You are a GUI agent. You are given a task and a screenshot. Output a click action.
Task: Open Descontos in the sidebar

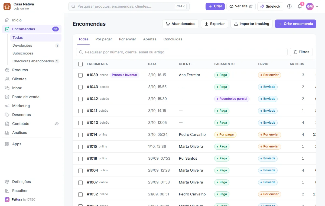pos(32,115)
